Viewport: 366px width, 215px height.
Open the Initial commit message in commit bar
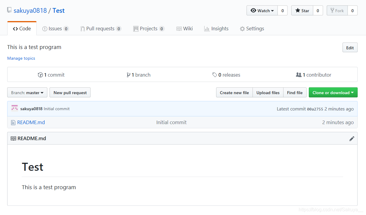click(57, 109)
